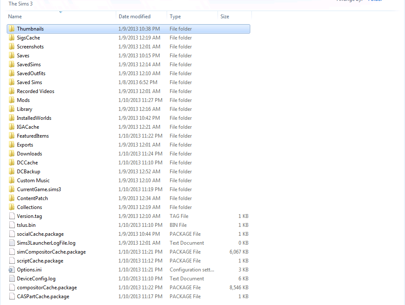Open the Saves folder icon

point(12,55)
